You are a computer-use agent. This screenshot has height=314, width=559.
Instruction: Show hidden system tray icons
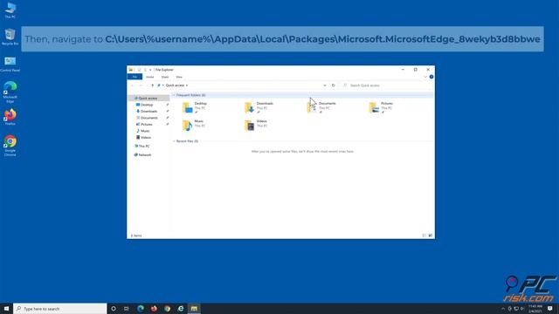click(x=503, y=309)
